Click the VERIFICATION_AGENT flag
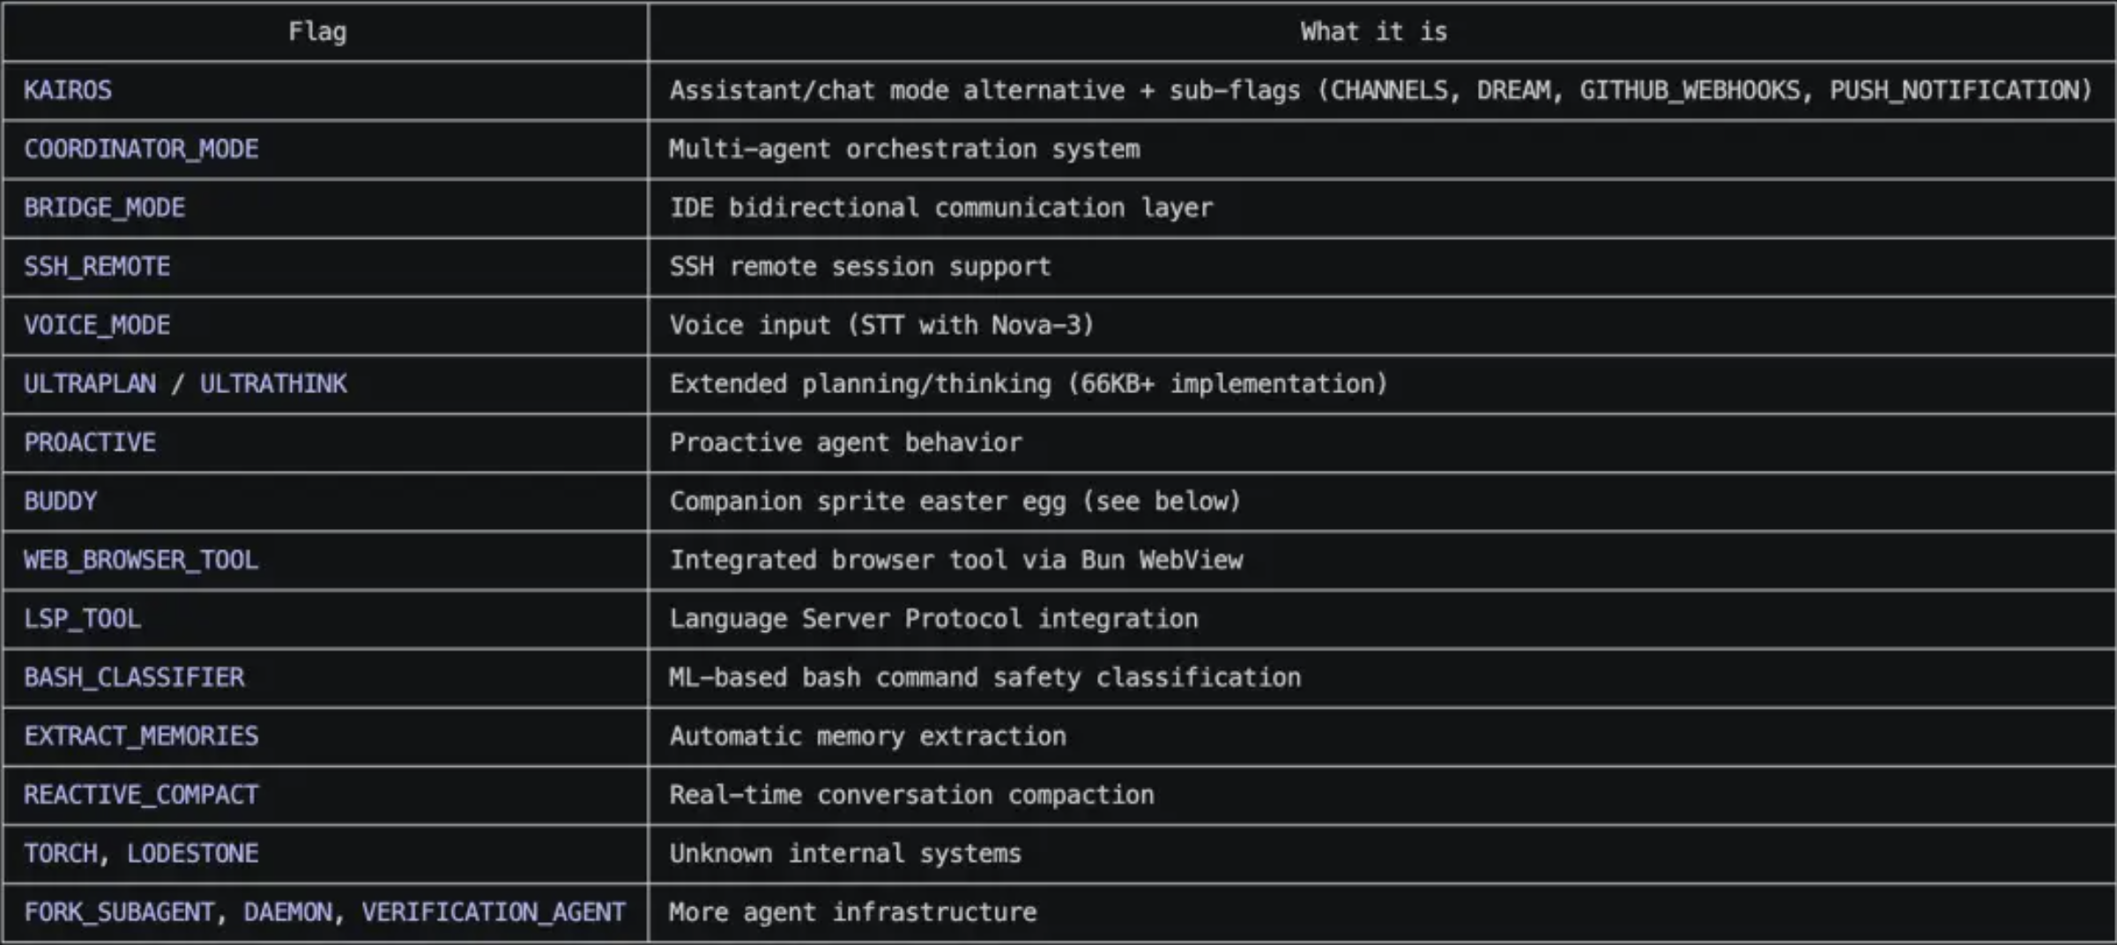 [x=494, y=912]
